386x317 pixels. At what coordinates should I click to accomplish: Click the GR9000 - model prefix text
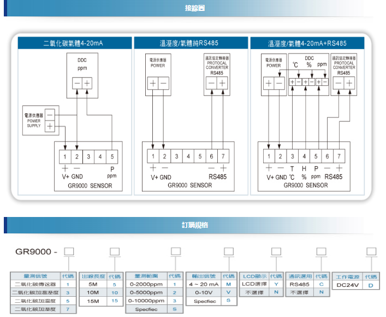point(36,251)
